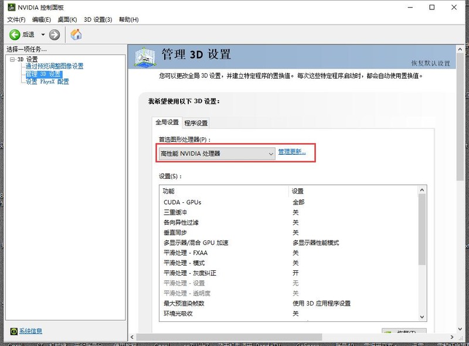Click 恢复默认设置 in the header

[x=430, y=63]
